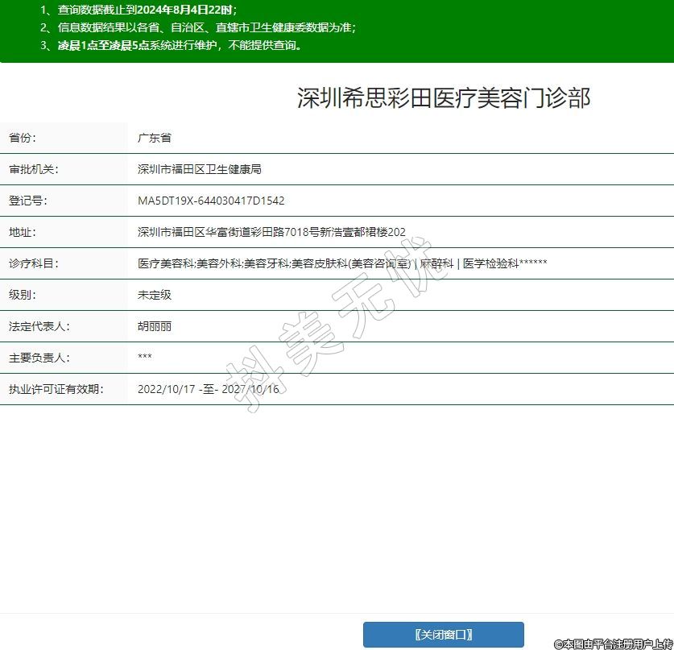The image size is (674, 650).
Task: Click the maintenance notice about 凌晨1点至凌晨5点
Action: (x=172, y=45)
